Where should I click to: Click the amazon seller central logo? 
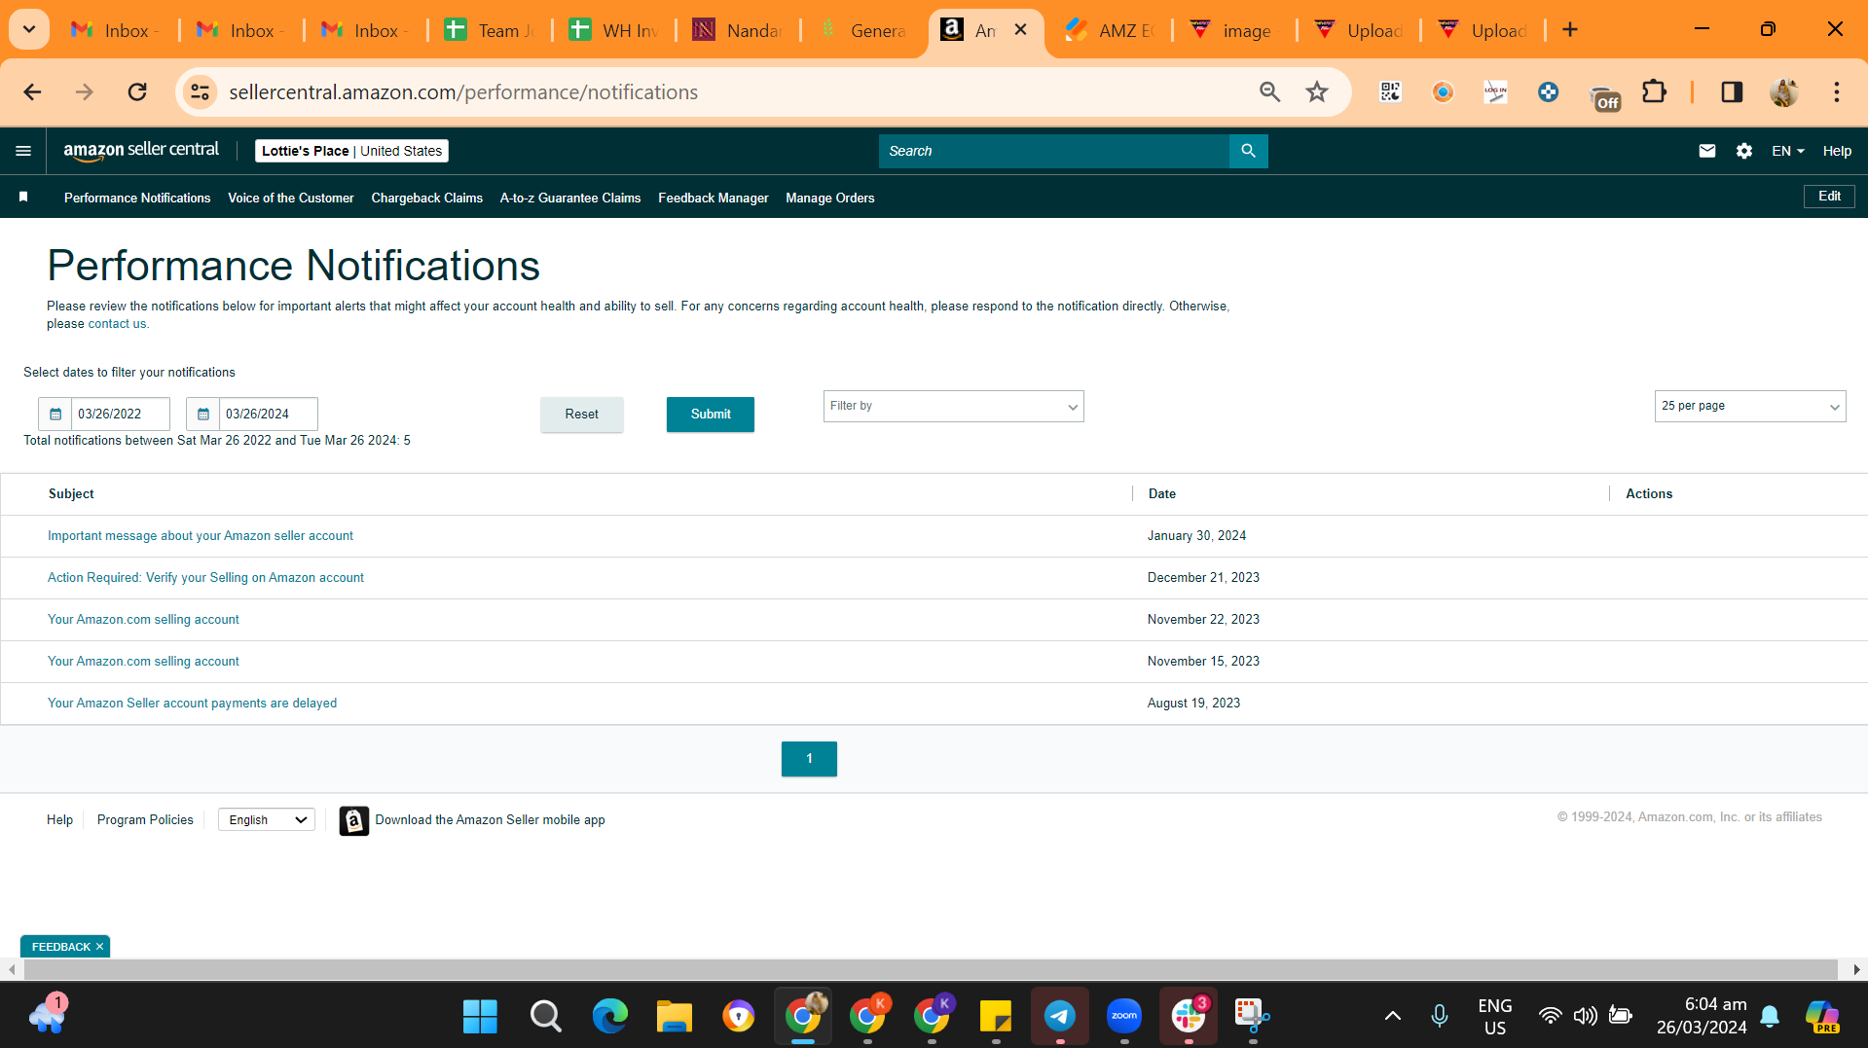[141, 151]
